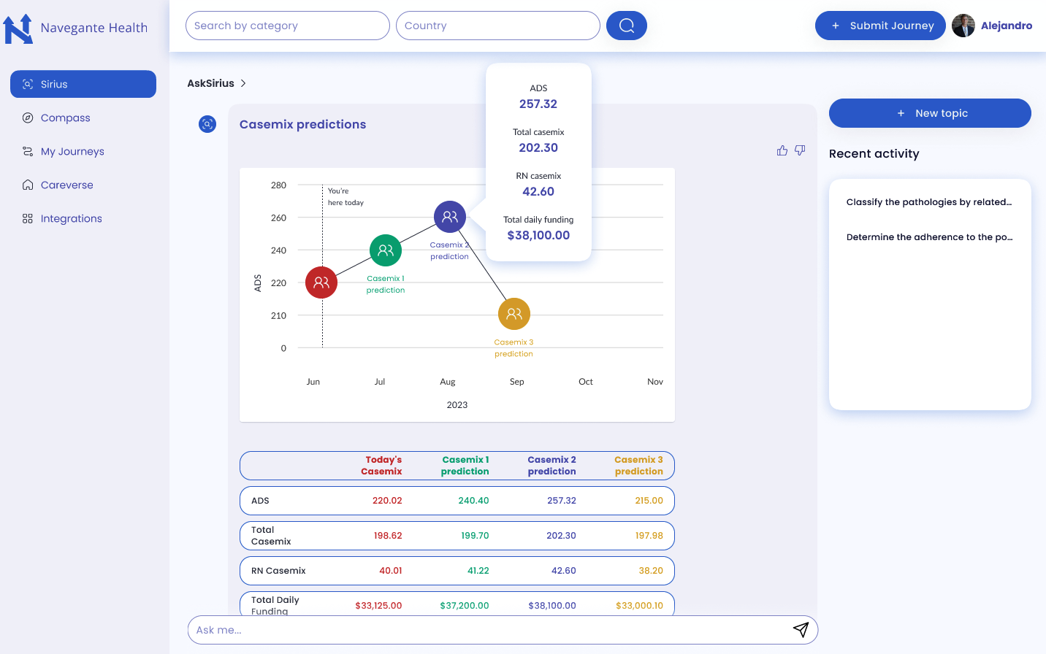This screenshot has width=1046, height=654.
Task: Select the yellow Casemix 3 prediction node
Action: point(514,314)
